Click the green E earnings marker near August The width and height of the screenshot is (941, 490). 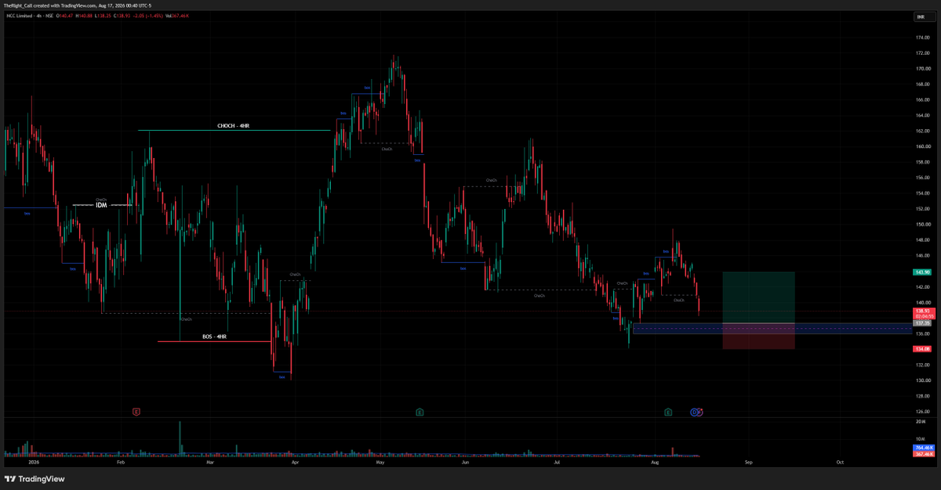[x=668, y=411]
